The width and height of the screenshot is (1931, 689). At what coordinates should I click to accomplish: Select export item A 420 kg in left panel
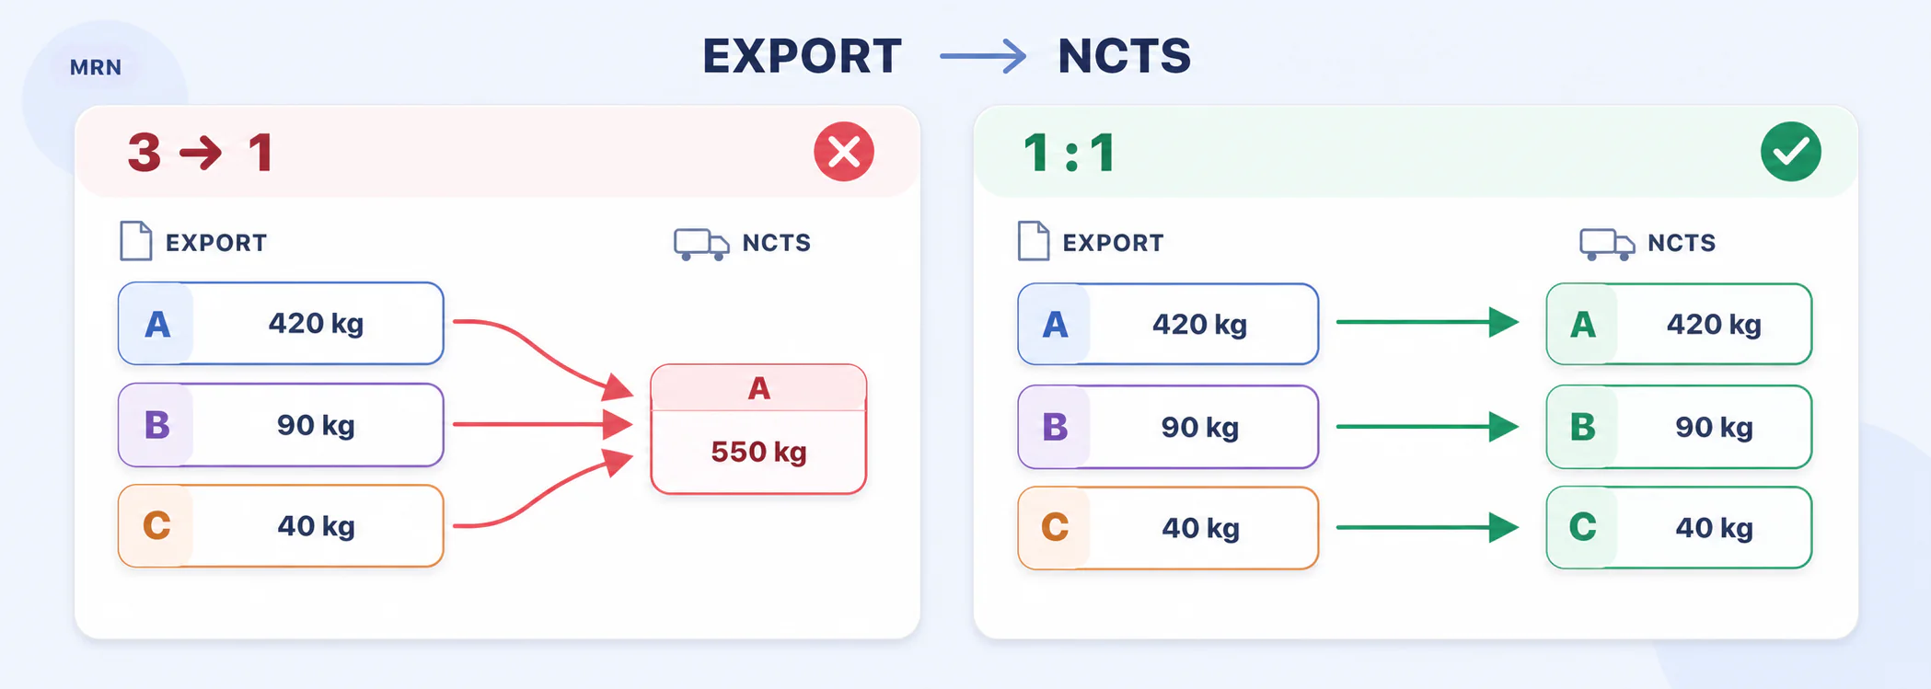281,324
